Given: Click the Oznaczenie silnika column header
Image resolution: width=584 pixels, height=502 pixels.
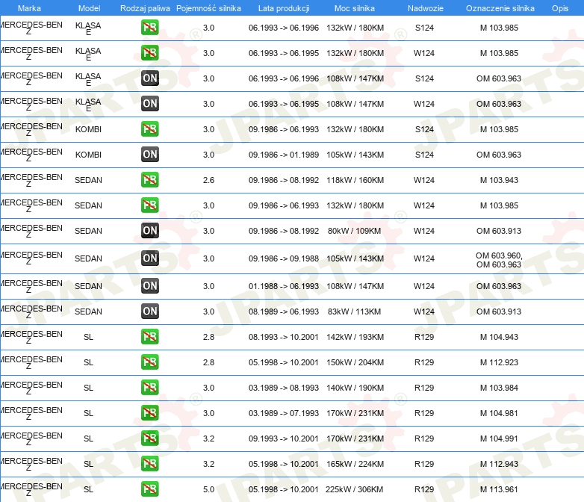Looking at the screenshot, I should pyautogui.click(x=500, y=8).
